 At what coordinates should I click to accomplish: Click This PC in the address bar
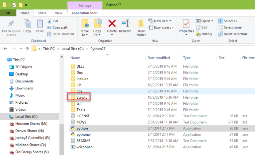tap(48, 49)
